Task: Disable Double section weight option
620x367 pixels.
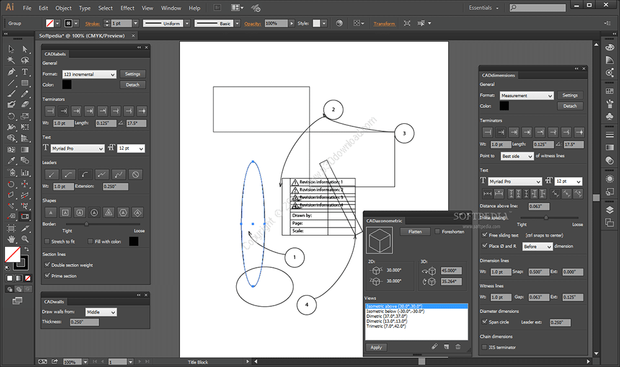Action: tap(47, 263)
